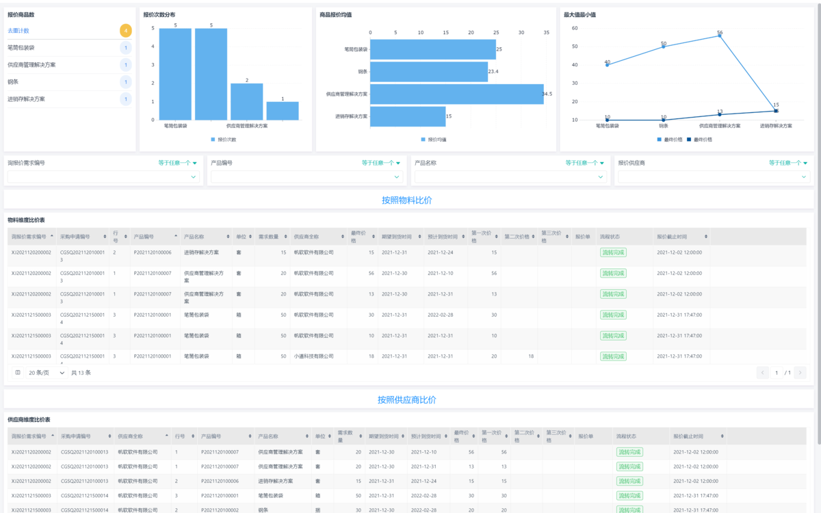Click the 供应商管理解决方案 bar in 商品报价均值

point(457,94)
